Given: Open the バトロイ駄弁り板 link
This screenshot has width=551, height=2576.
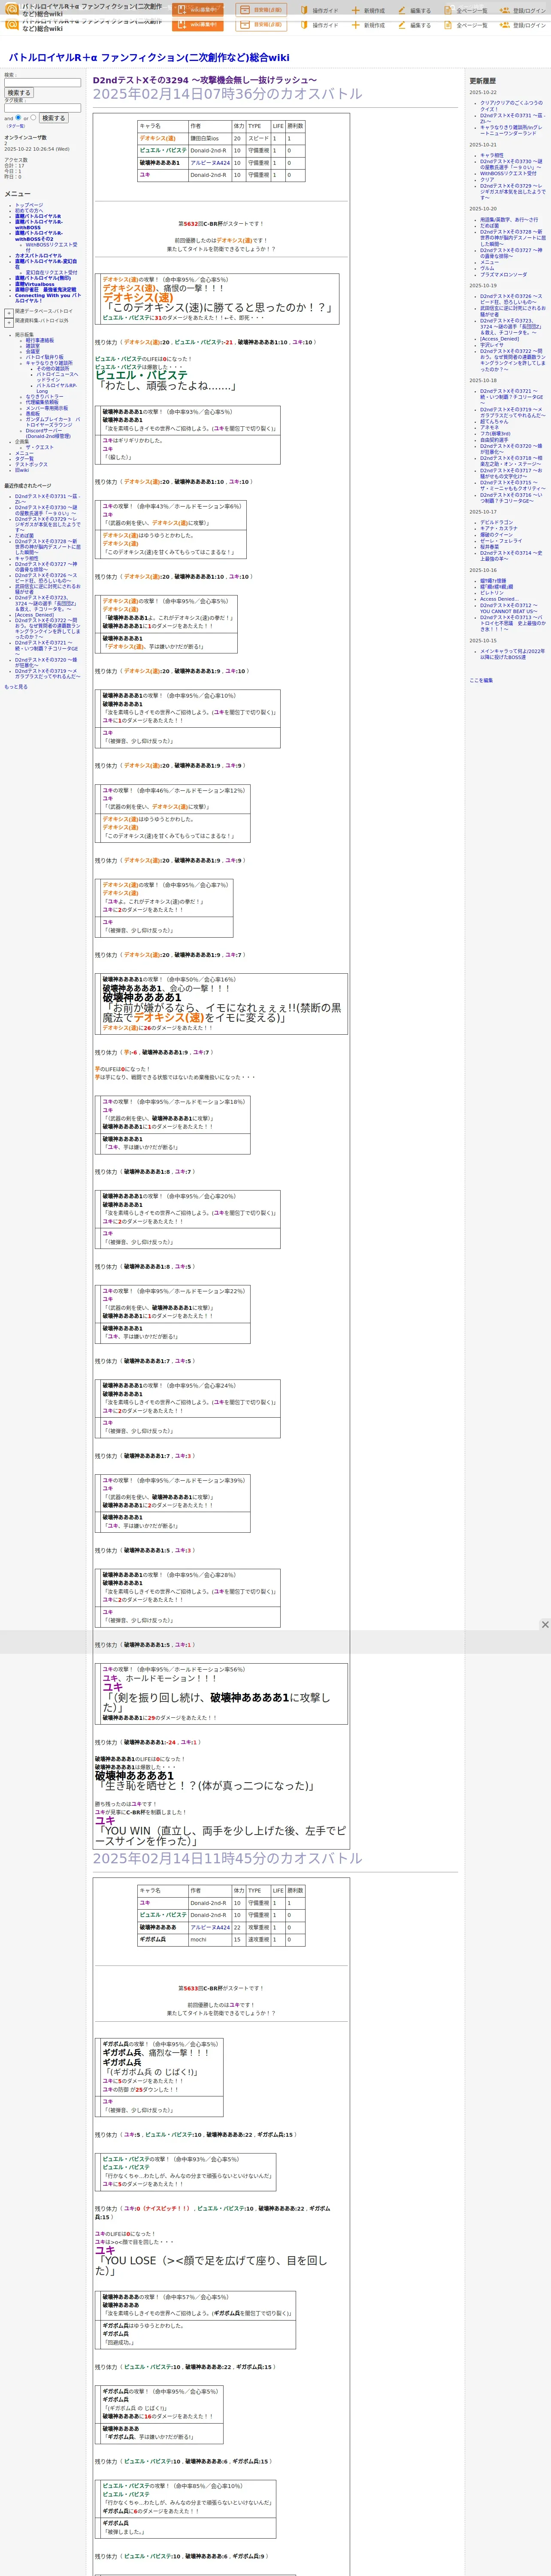Looking at the screenshot, I should coord(44,357).
